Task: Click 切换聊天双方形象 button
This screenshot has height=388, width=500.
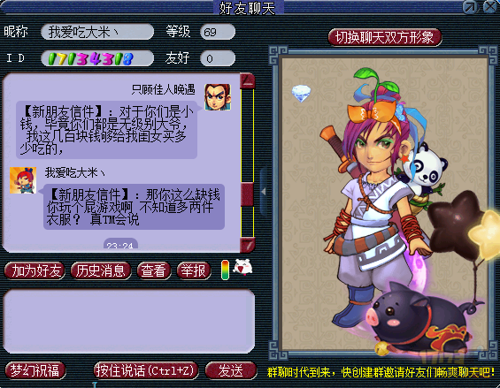Action: pos(385,37)
